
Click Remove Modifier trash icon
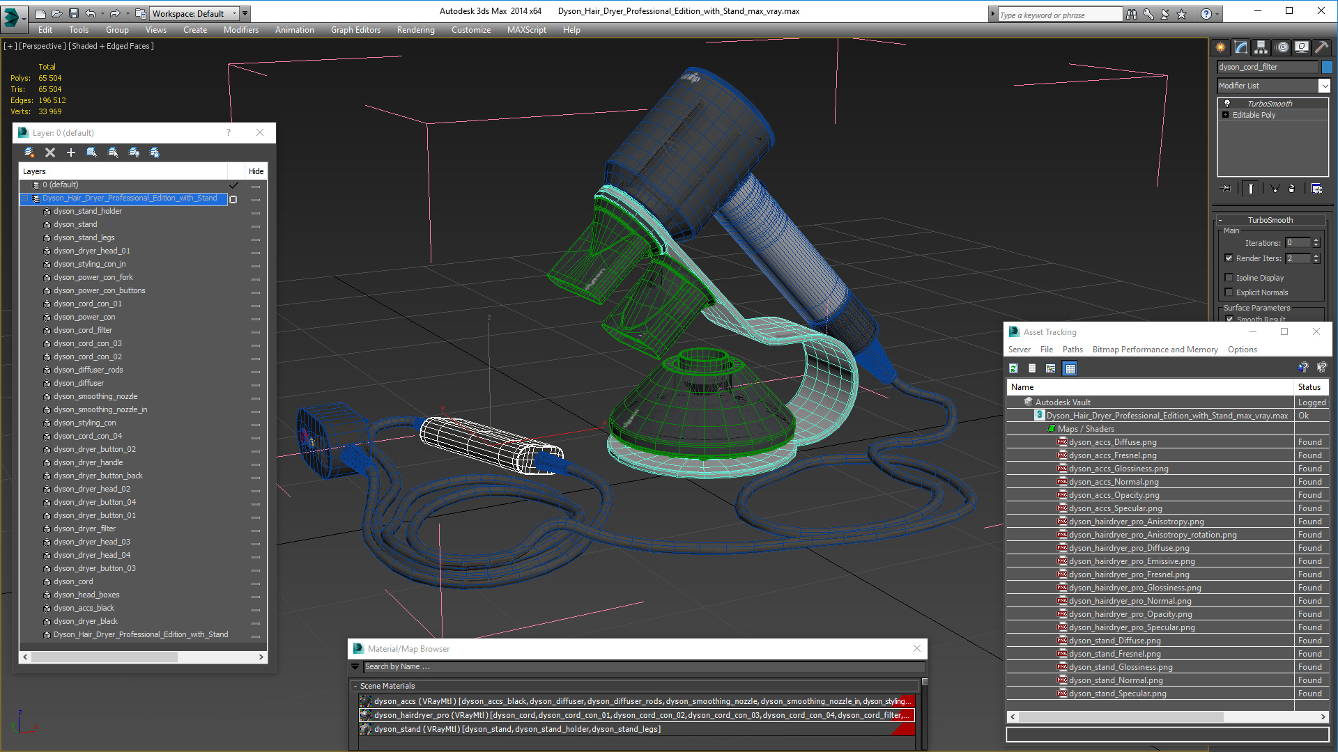[1291, 189]
